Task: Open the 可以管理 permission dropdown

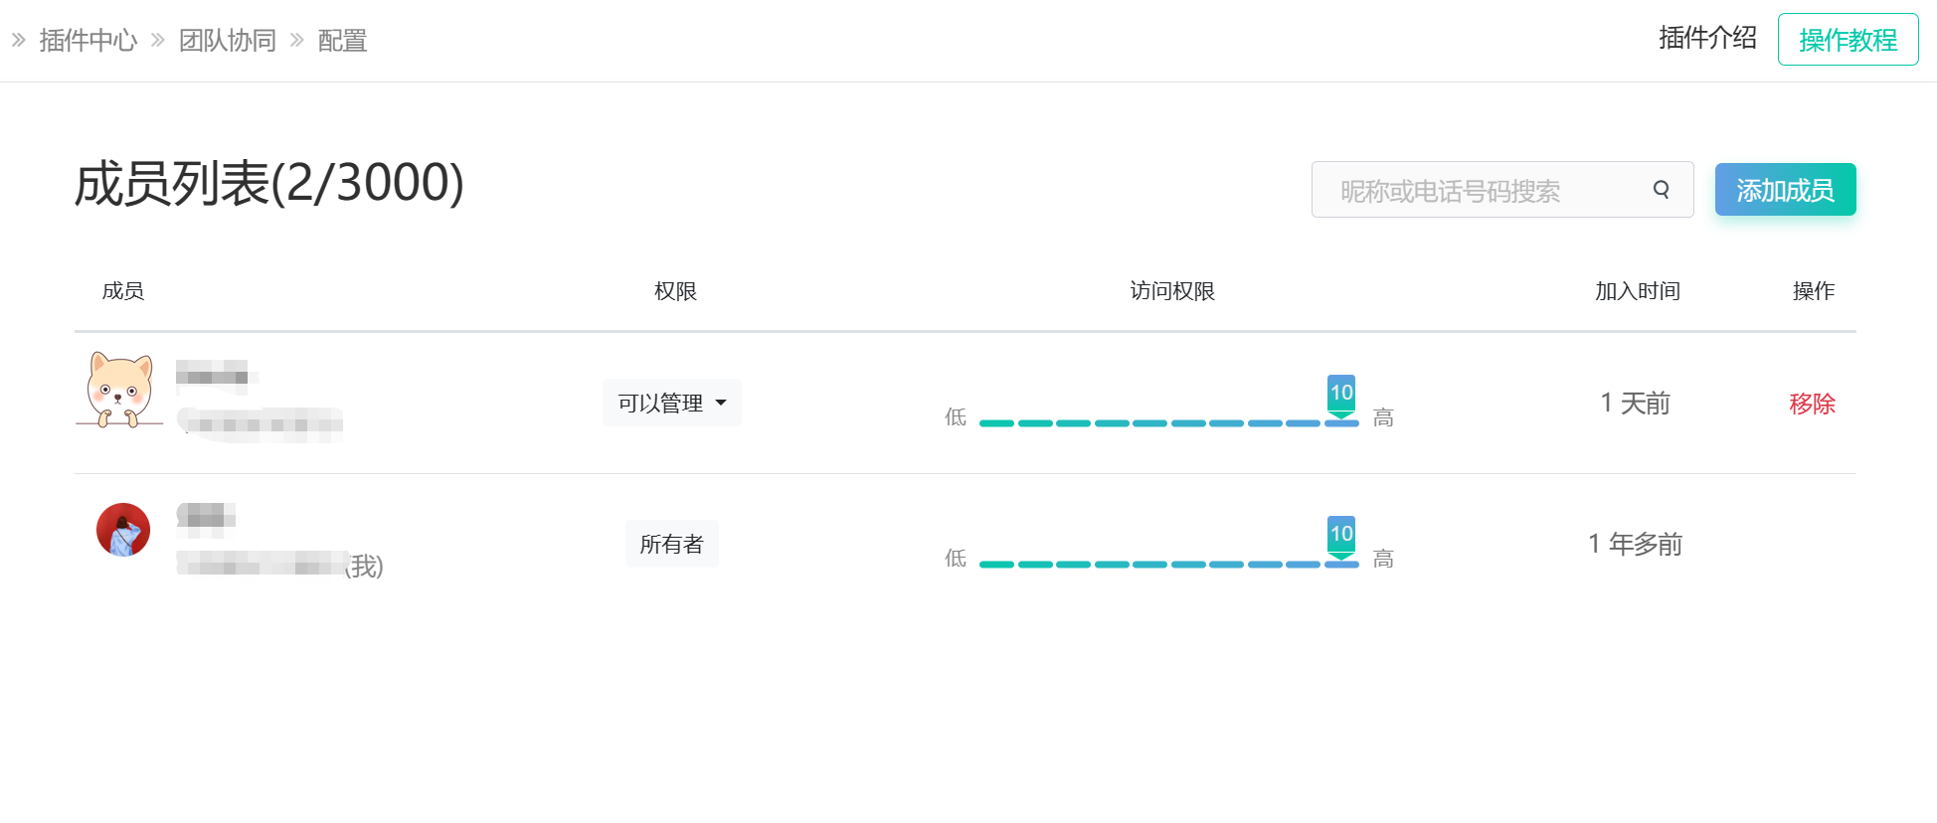Action: [x=672, y=403]
